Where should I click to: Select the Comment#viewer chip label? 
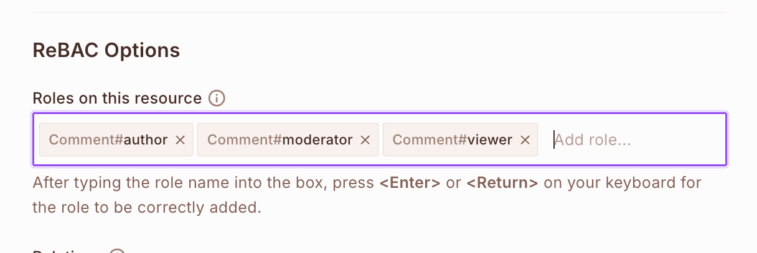453,140
